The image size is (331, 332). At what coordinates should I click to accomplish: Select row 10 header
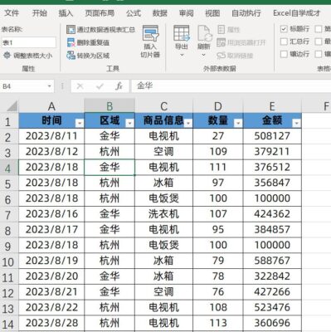(x=9, y=261)
